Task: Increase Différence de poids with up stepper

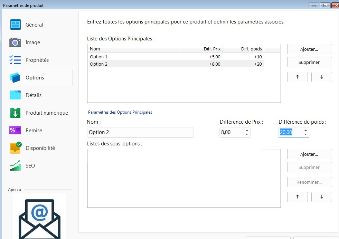Action: 305,131
